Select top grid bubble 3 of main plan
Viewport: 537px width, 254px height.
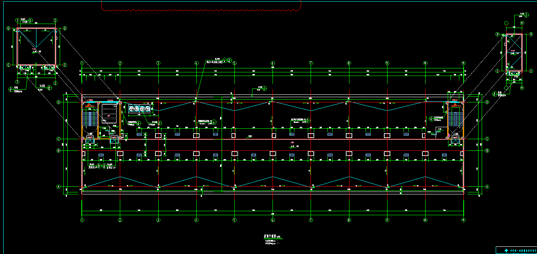[158, 63]
